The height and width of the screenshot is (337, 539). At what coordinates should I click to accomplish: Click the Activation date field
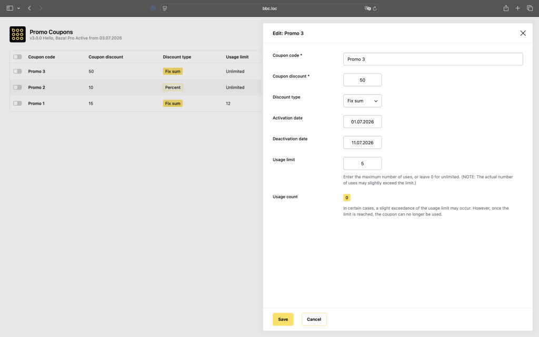tap(362, 122)
